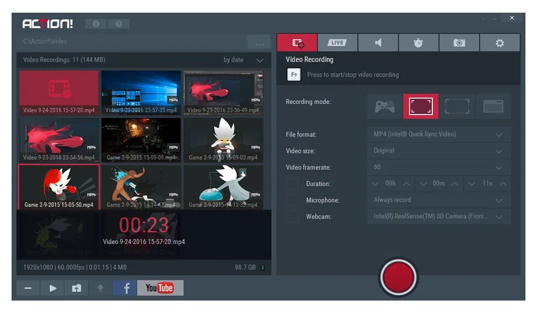Select thumbnail Video 9-23-2016 23-54-56.mp4
The image size is (537, 316).
click(x=59, y=140)
